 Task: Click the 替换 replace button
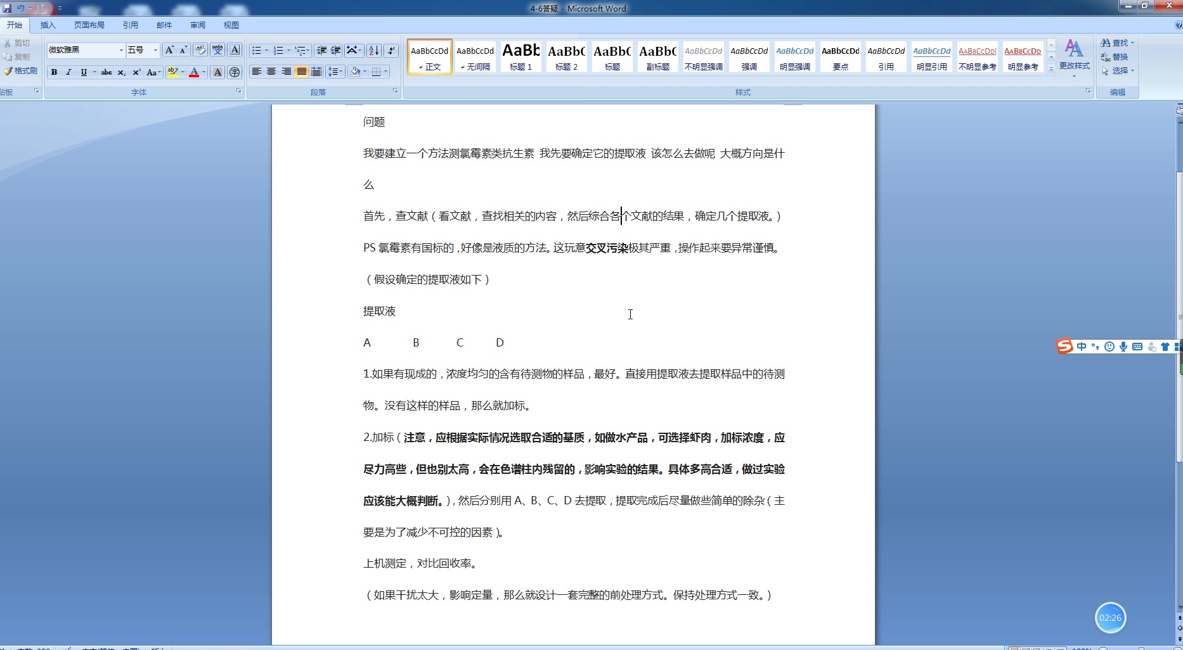pos(1115,56)
